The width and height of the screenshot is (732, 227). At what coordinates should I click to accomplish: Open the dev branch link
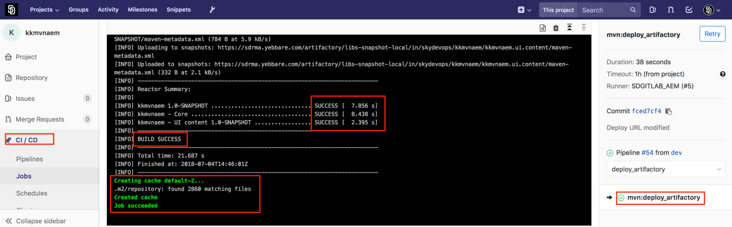pyautogui.click(x=676, y=153)
